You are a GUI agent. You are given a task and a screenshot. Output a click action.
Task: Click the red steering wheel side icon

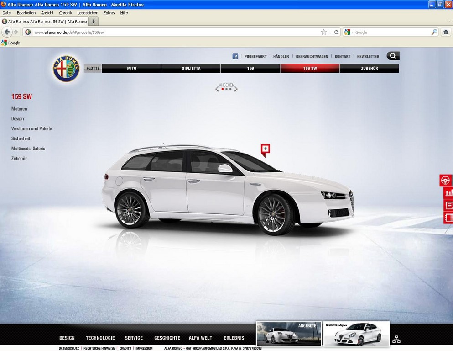(x=446, y=180)
